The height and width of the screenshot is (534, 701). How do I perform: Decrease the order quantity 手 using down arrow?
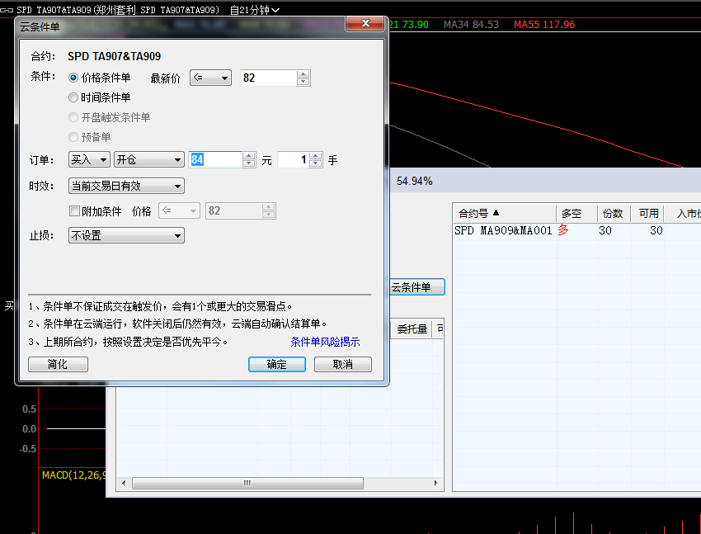[x=315, y=164]
